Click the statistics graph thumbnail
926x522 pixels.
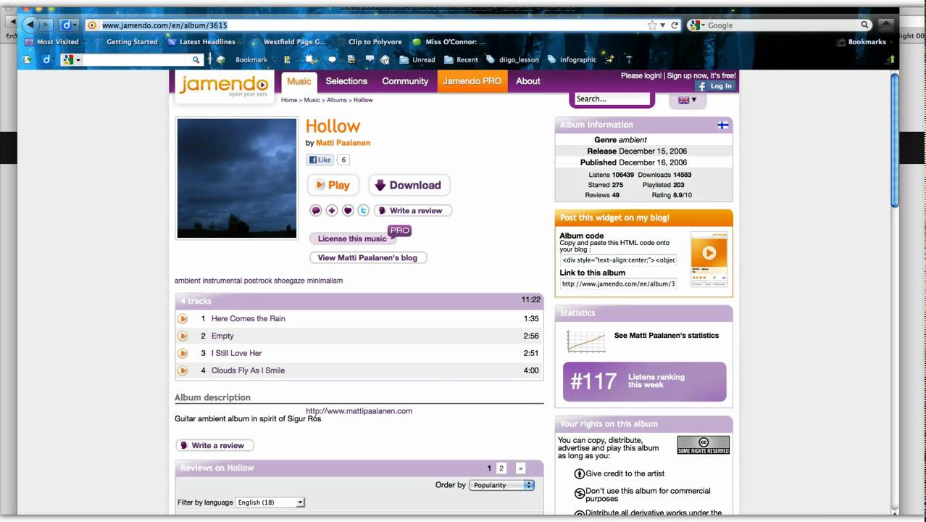pos(585,341)
